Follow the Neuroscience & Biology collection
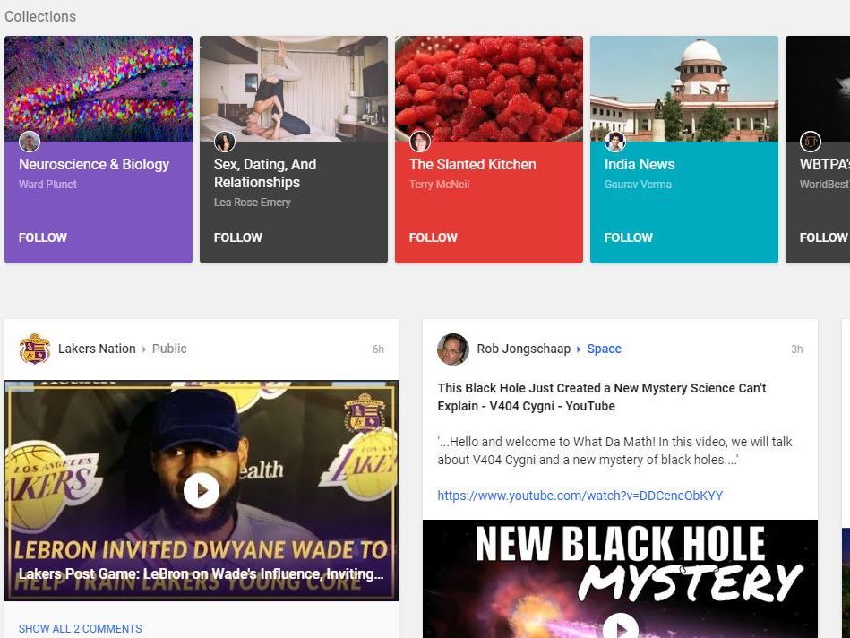 tap(43, 237)
